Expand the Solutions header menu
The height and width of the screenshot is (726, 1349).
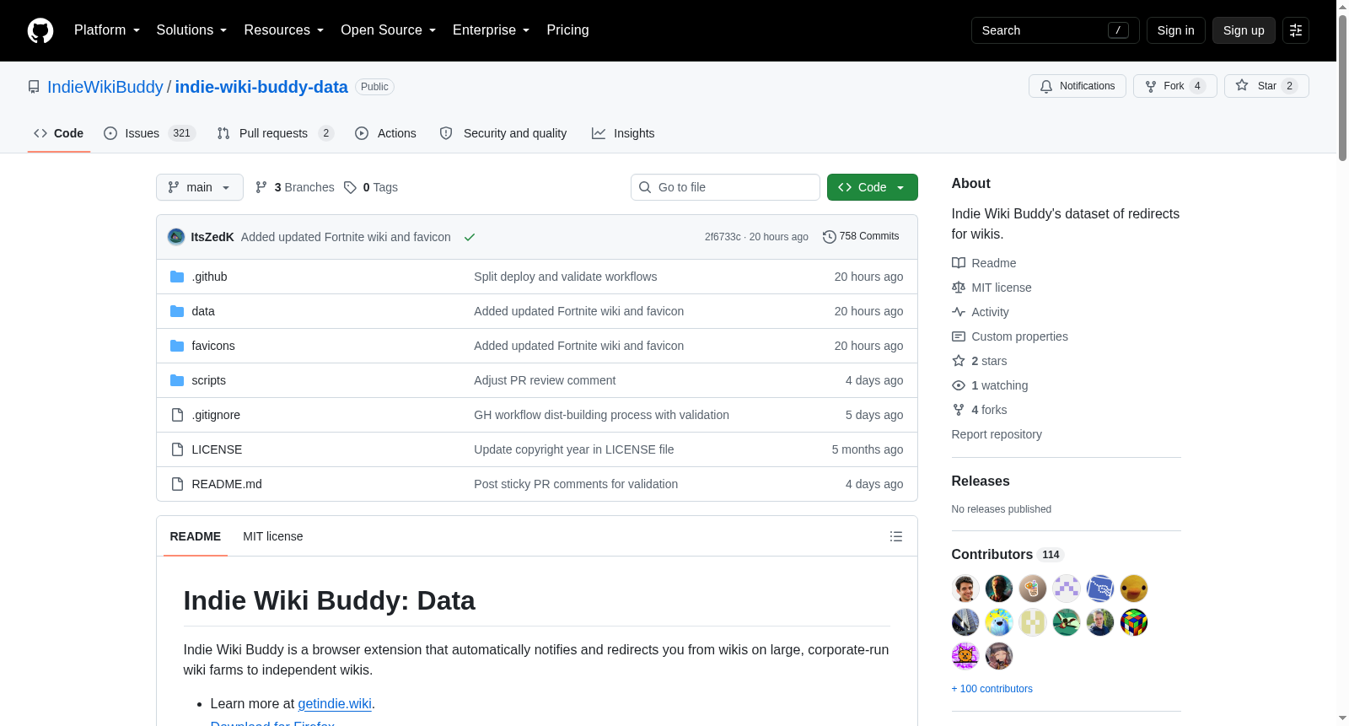coord(191,30)
